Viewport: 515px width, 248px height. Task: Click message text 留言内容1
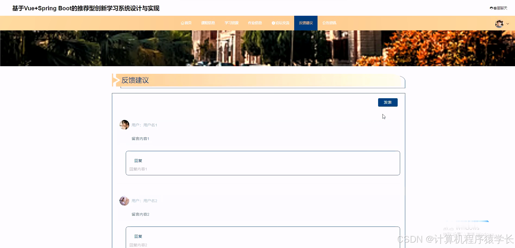[140, 139]
